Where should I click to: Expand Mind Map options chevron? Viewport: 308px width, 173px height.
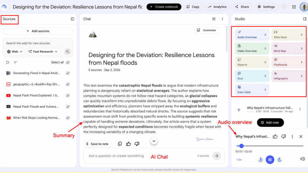click(302, 48)
